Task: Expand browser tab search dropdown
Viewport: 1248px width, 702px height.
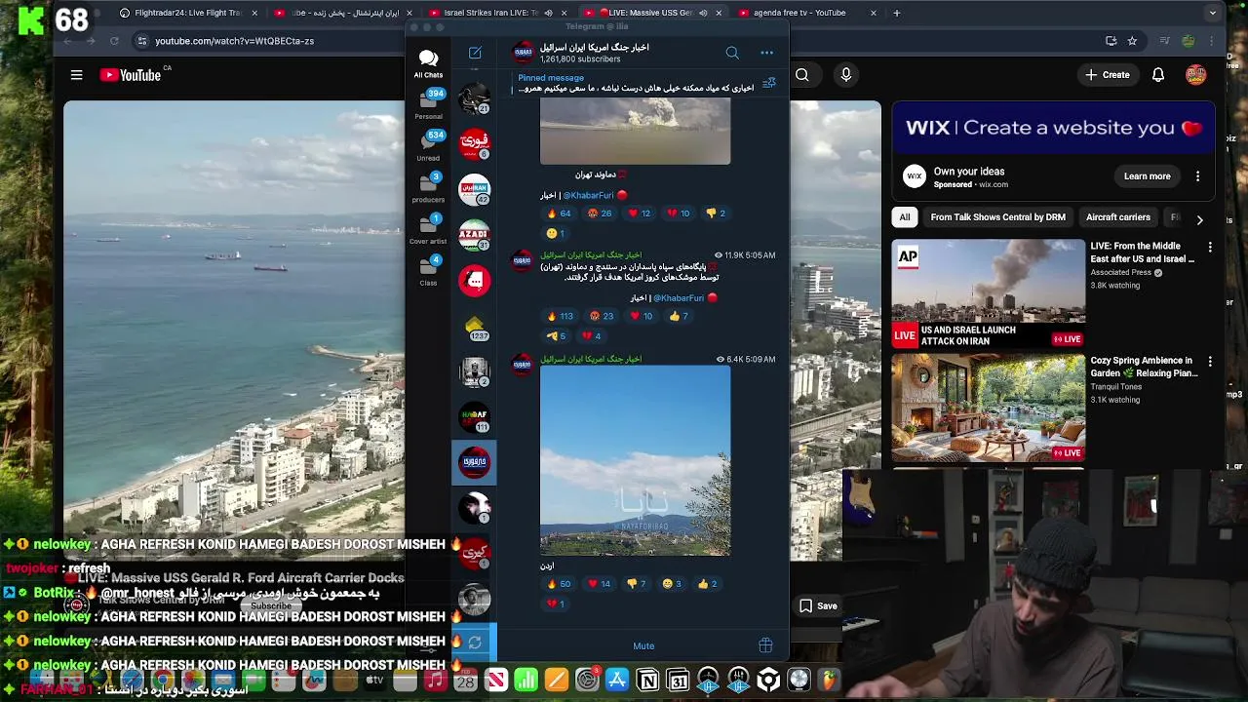Action: point(1213,13)
